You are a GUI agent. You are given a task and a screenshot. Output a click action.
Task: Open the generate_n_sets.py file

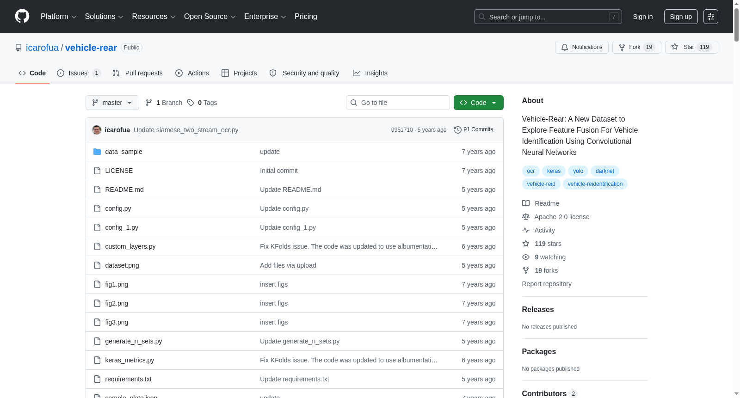[134, 341]
